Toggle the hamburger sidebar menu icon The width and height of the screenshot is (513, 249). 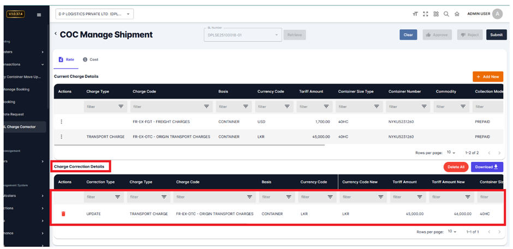[x=39, y=15]
